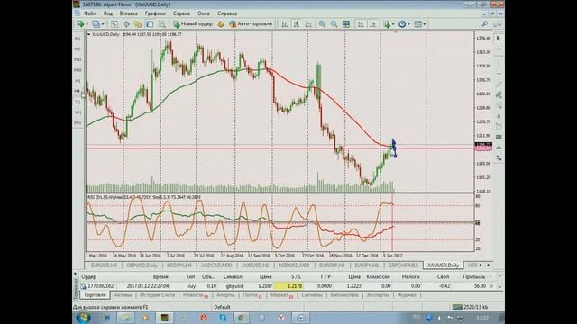This screenshot has height=324, width=577.
Task: Toggle the chart shift icon
Action: pyautogui.click(x=372, y=24)
